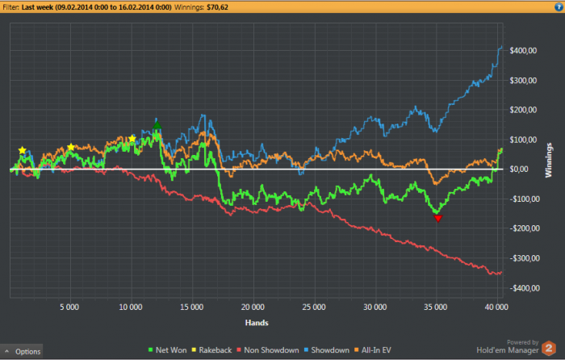Open the help icon in the filter bar
The image size is (565, 360).
[559, 6]
